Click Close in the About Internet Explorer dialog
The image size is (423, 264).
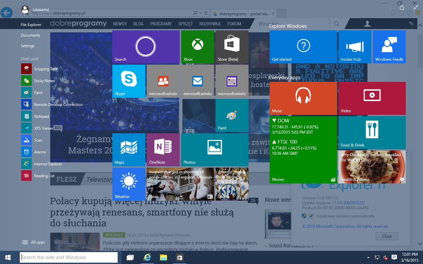tap(387, 236)
